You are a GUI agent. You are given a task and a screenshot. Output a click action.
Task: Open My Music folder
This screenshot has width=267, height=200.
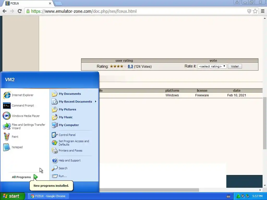pos(62,117)
